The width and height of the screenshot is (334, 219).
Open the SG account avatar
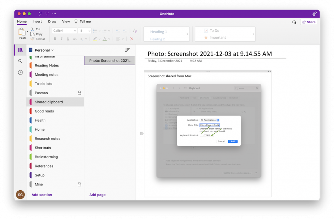(x=20, y=195)
